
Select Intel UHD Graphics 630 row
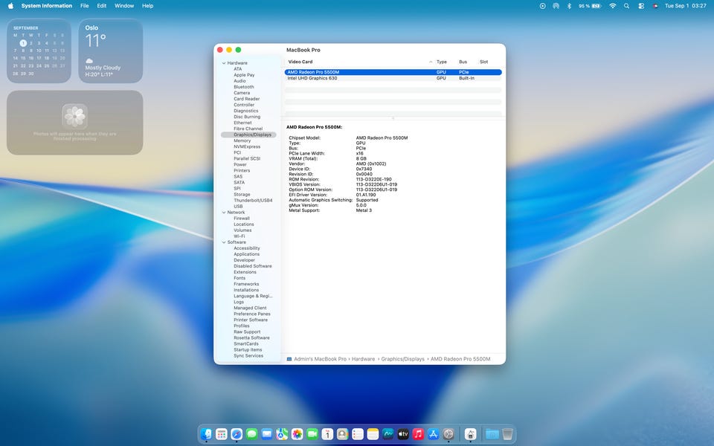pos(393,78)
